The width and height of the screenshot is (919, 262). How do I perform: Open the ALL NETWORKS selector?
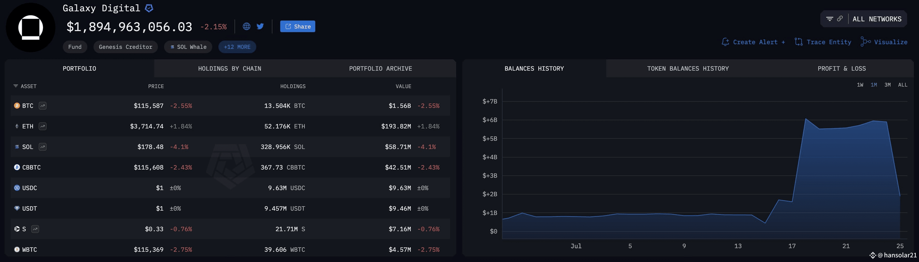coord(877,19)
